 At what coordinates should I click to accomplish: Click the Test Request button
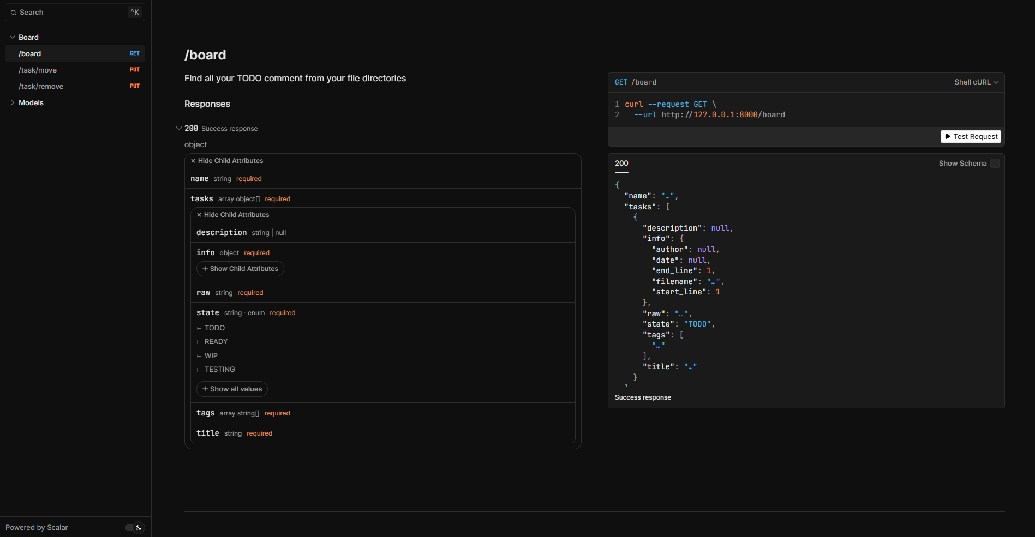(971, 136)
